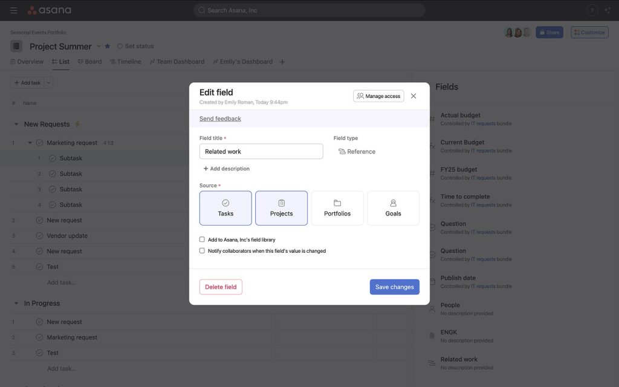Click the star icon beside Project Summer
Image resolution: width=619 pixels, height=387 pixels.
(x=107, y=45)
